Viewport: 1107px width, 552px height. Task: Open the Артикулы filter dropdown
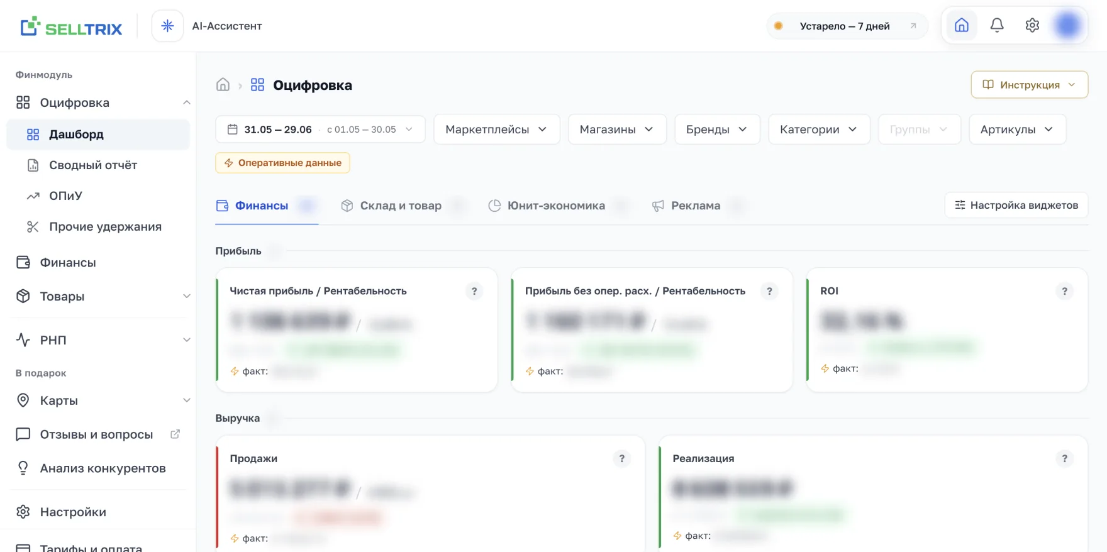pyautogui.click(x=1017, y=129)
